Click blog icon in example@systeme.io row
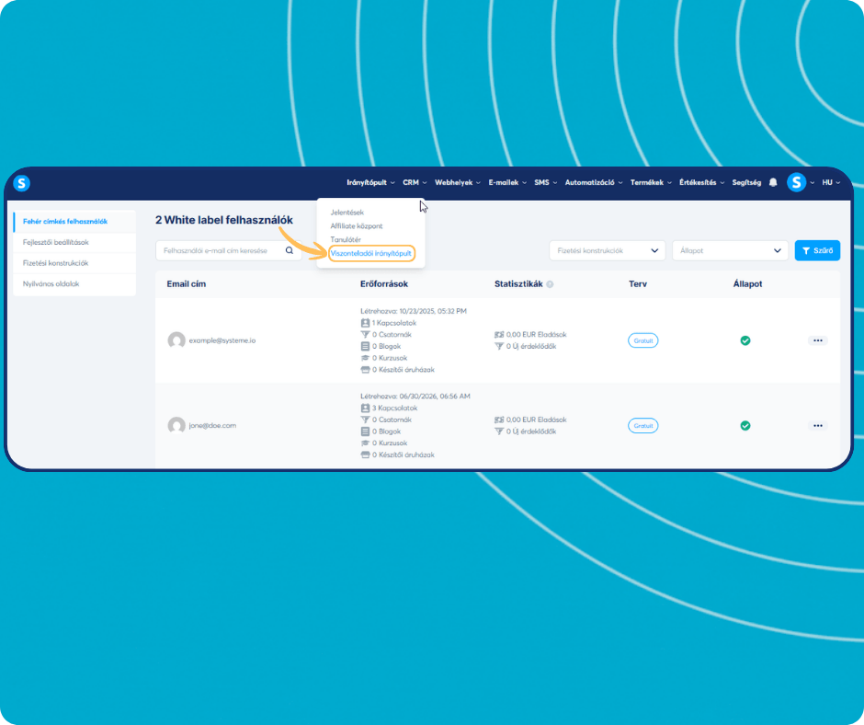 [365, 346]
